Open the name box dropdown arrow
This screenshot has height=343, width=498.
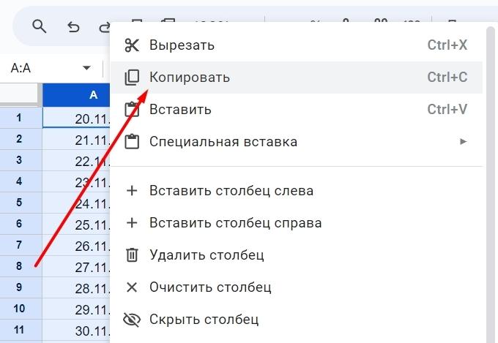tap(86, 68)
